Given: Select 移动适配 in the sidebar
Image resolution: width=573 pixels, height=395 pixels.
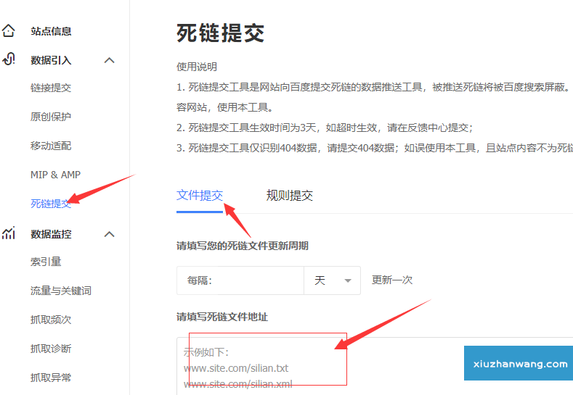Looking at the screenshot, I should 51,146.
